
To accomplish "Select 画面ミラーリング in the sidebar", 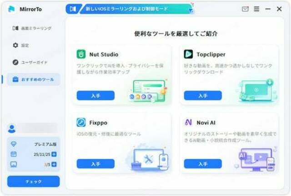I will pos(33,28).
